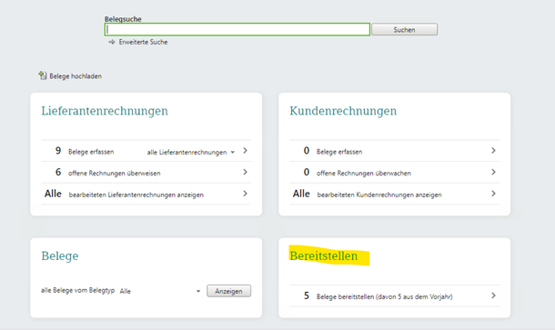
Task: Click the Bereitstellen heading
Action: tap(324, 255)
